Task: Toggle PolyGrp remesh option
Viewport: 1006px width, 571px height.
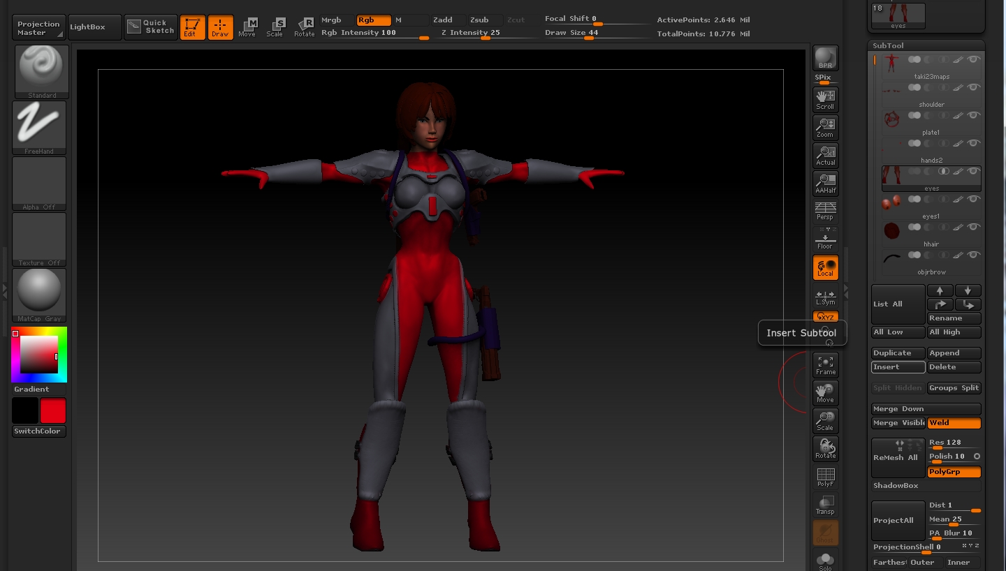Action: [954, 472]
